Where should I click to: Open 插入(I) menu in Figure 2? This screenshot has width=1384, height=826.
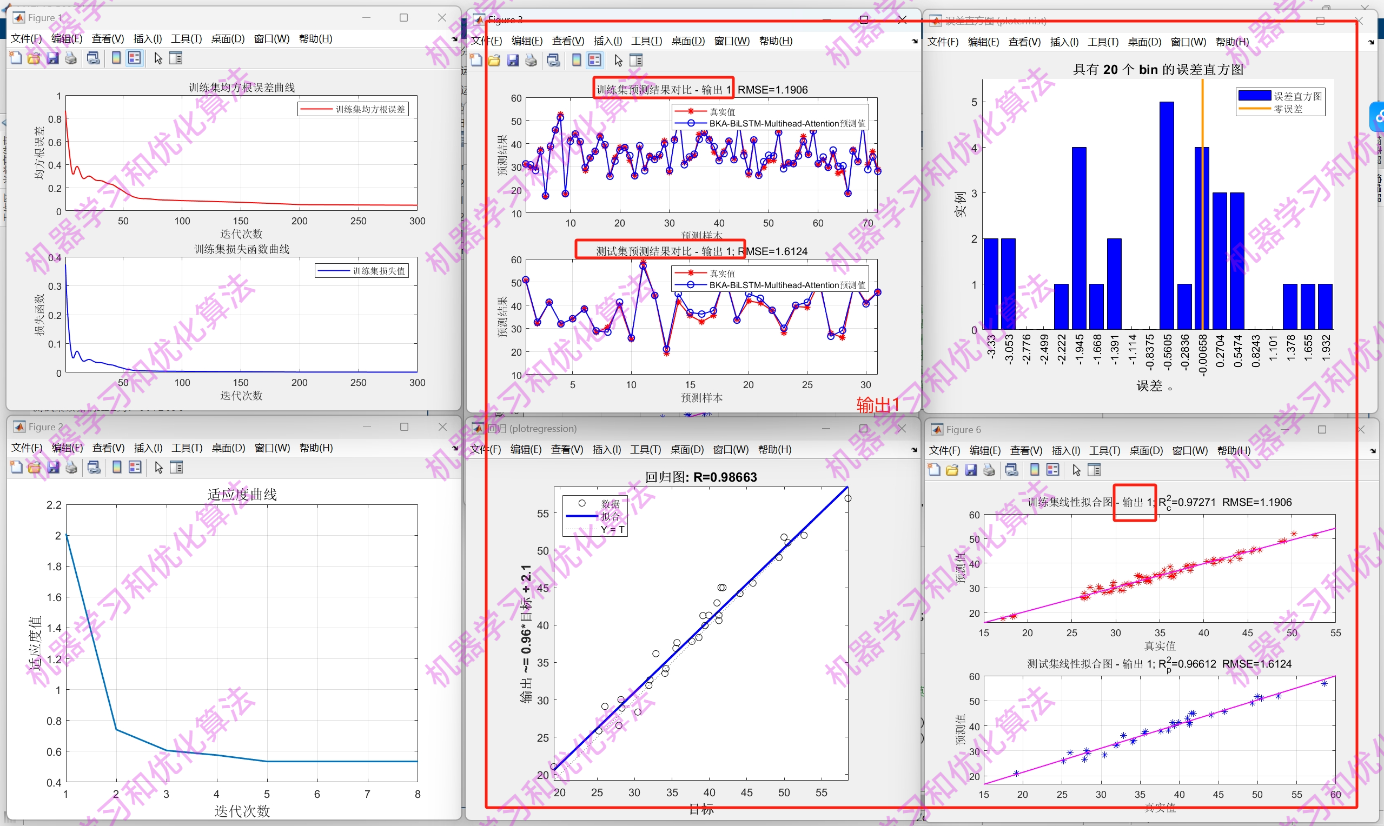point(148,448)
